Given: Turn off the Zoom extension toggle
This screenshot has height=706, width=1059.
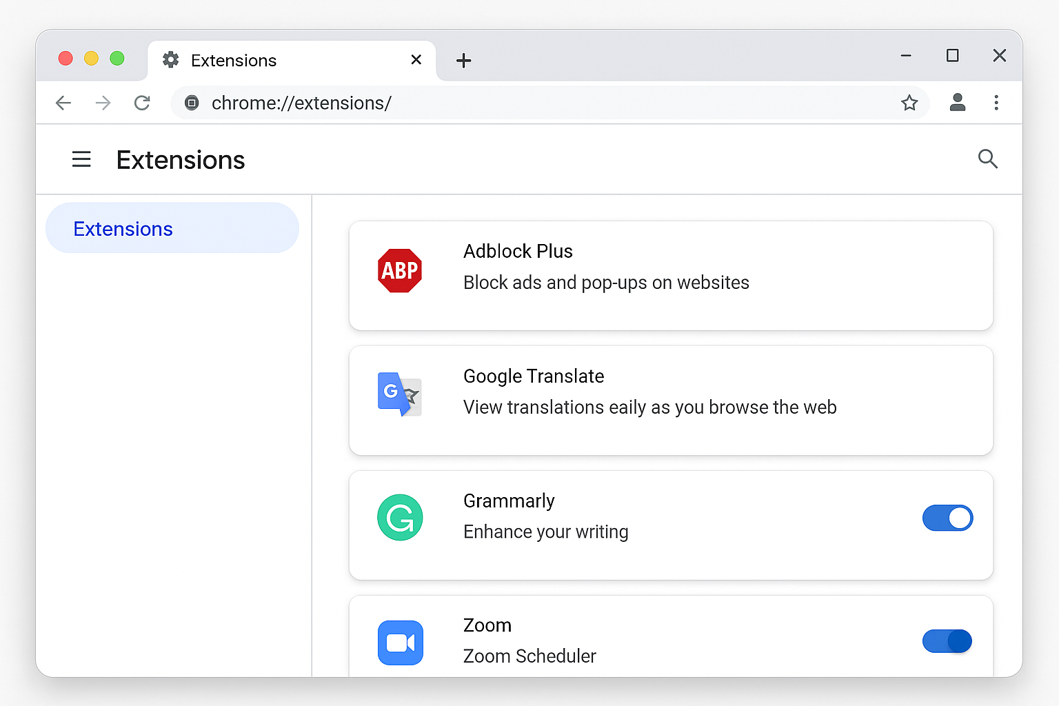Looking at the screenshot, I should [947, 641].
